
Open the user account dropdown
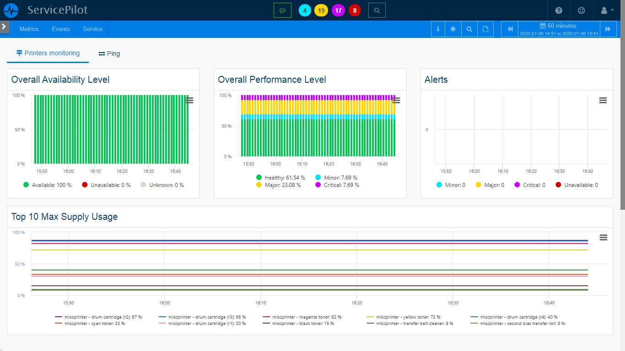pyautogui.click(x=607, y=10)
